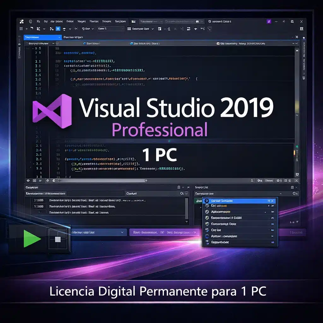Select the notification flag icon in title bar

[284, 21]
